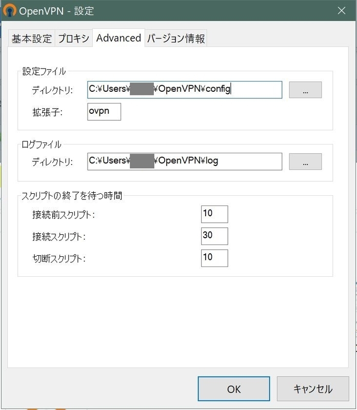Image resolution: width=357 pixels, height=410 pixels.
Task: Close the OpenVPN settings dialog
Action: 341,11
